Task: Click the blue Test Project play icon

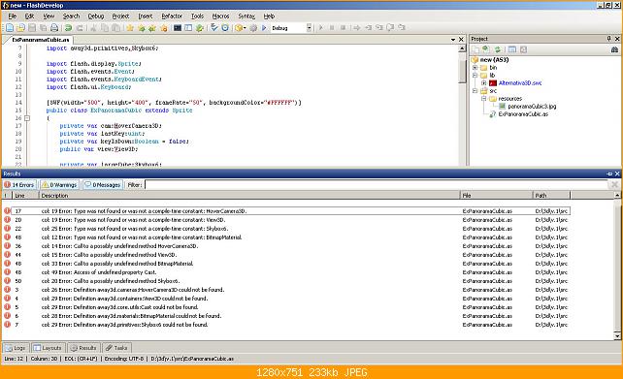Action: point(264,28)
